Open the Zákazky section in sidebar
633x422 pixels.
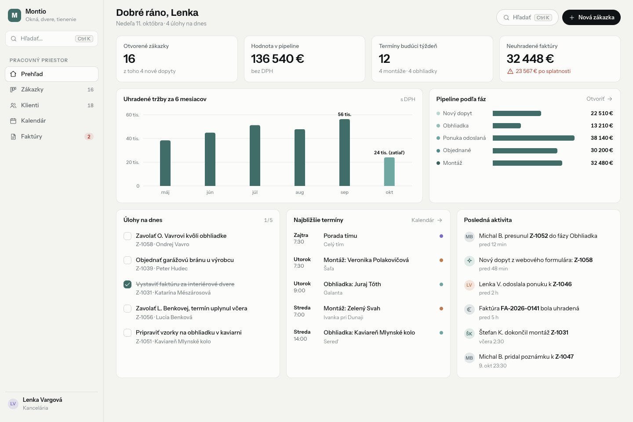pyautogui.click(x=51, y=90)
